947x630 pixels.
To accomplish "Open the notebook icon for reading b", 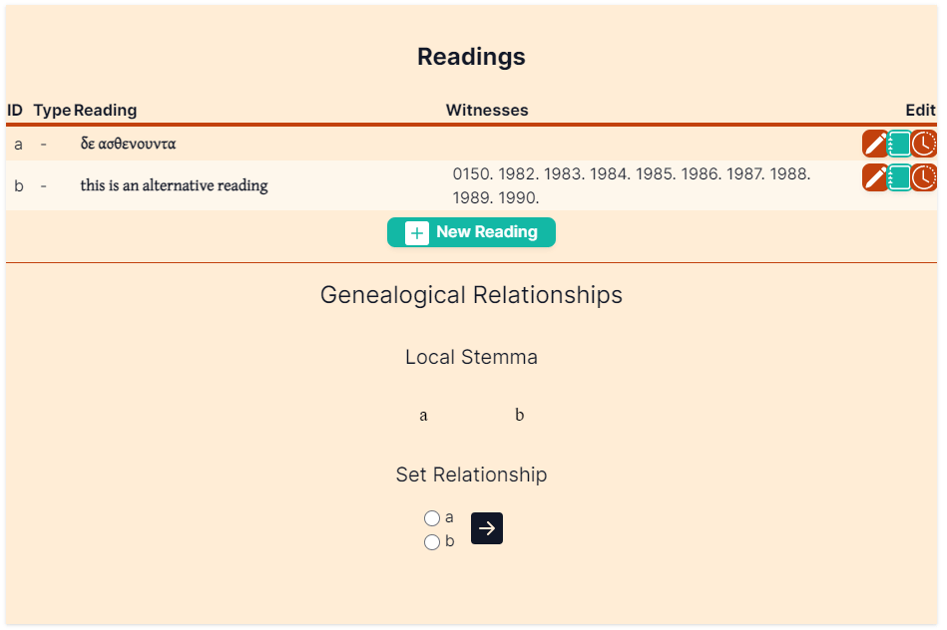I will [x=899, y=177].
